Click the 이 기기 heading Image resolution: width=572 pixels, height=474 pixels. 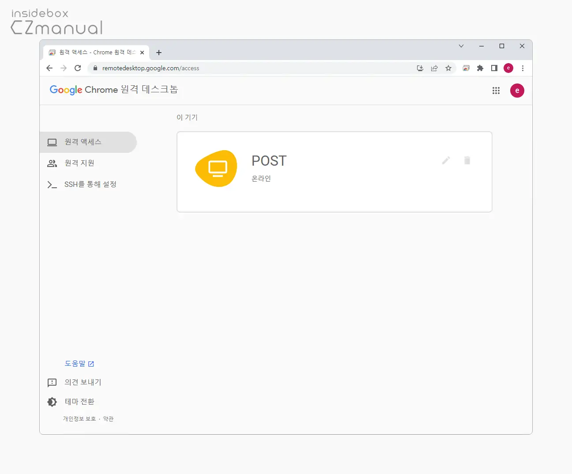[187, 118]
